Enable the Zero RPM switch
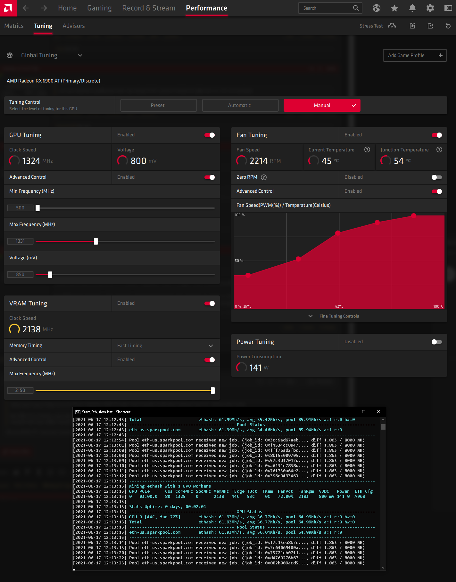Viewport: 456px width, 582px height. point(437,177)
